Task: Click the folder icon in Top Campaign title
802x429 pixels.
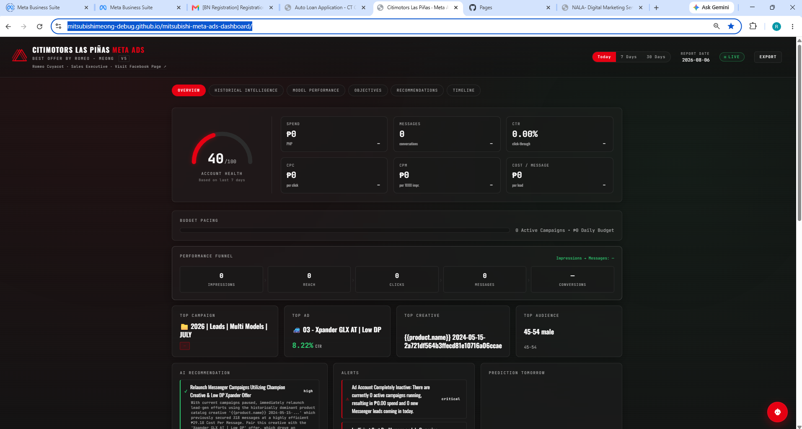Action: pyautogui.click(x=184, y=327)
